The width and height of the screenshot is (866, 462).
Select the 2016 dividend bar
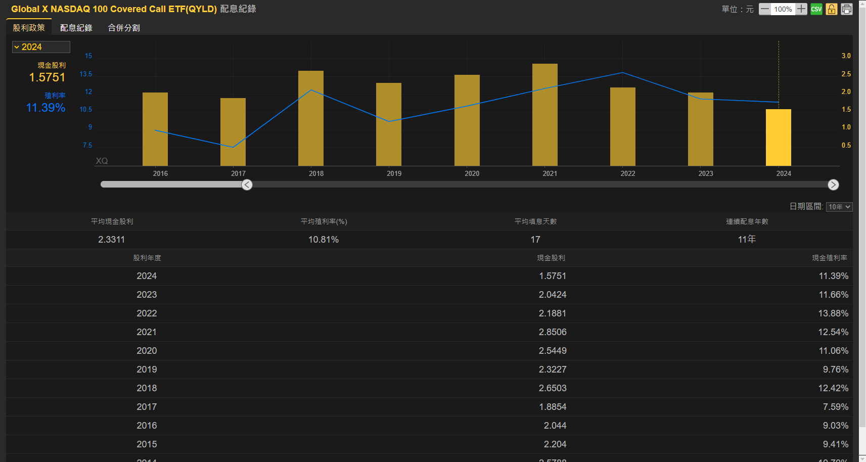[x=155, y=129]
